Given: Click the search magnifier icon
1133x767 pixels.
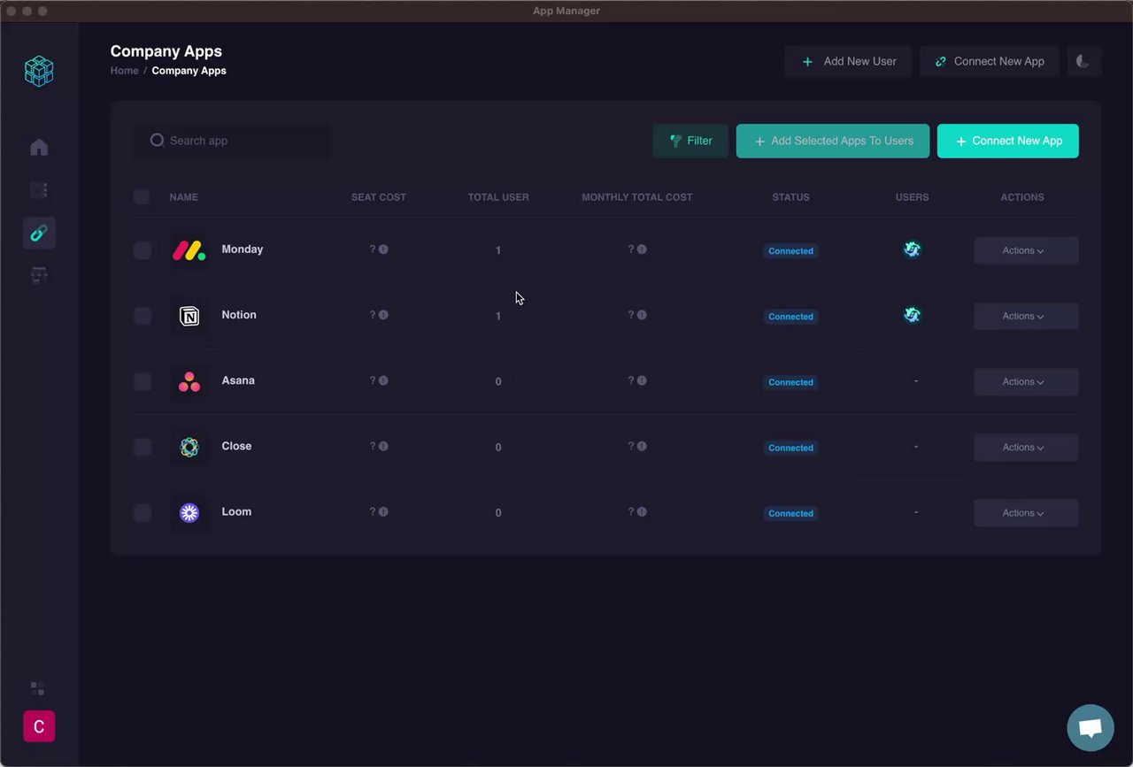Looking at the screenshot, I should pyautogui.click(x=157, y=140).
